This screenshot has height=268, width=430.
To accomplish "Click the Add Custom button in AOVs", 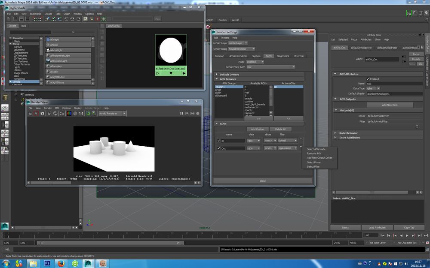I will point(258,129).
